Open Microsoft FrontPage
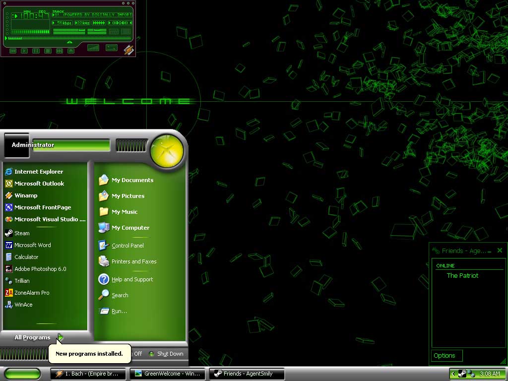The width and height of the screenshot is (508, 381). click(x=42, y=207)
